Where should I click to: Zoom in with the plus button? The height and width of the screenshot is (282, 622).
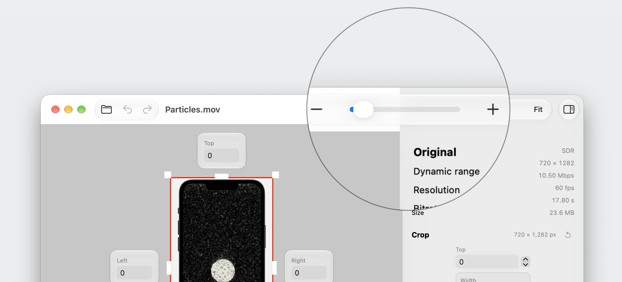pyautogui.click(x=493, y=109)
